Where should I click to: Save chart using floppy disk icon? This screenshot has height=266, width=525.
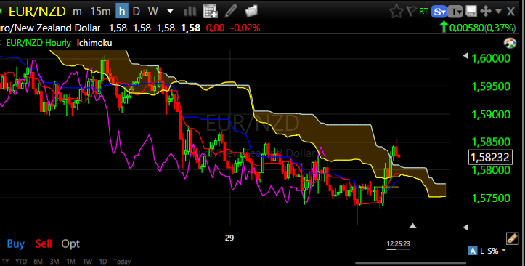pos(471,12)
